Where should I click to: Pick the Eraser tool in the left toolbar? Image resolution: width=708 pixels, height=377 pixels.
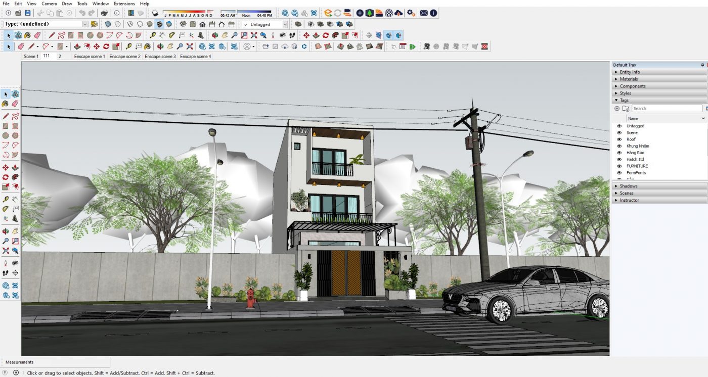click(15, 103)
